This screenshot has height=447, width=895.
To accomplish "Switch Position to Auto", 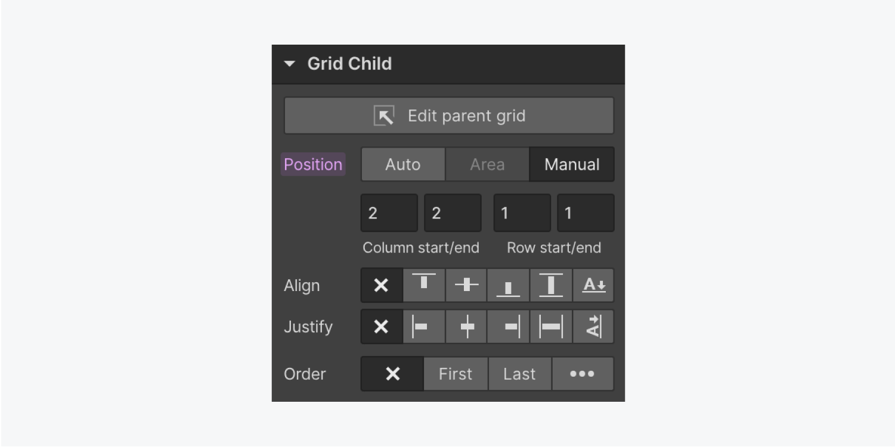I will [403, 164].
